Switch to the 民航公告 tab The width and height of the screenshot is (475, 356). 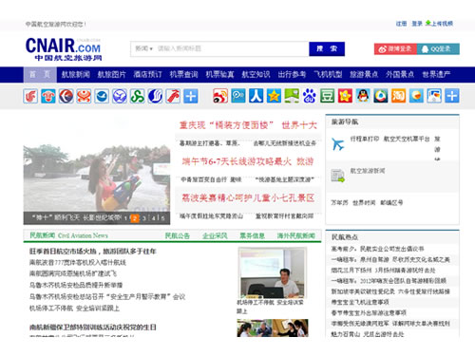[178, 235]
